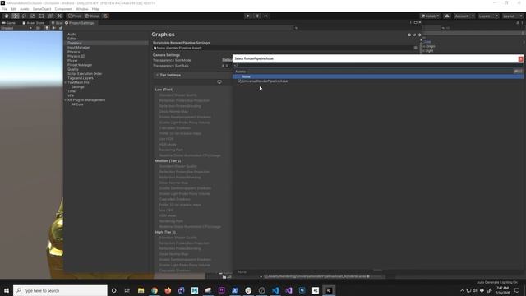Open File Explorer from the taskbar
526x296 pixels.
[141, 290]
